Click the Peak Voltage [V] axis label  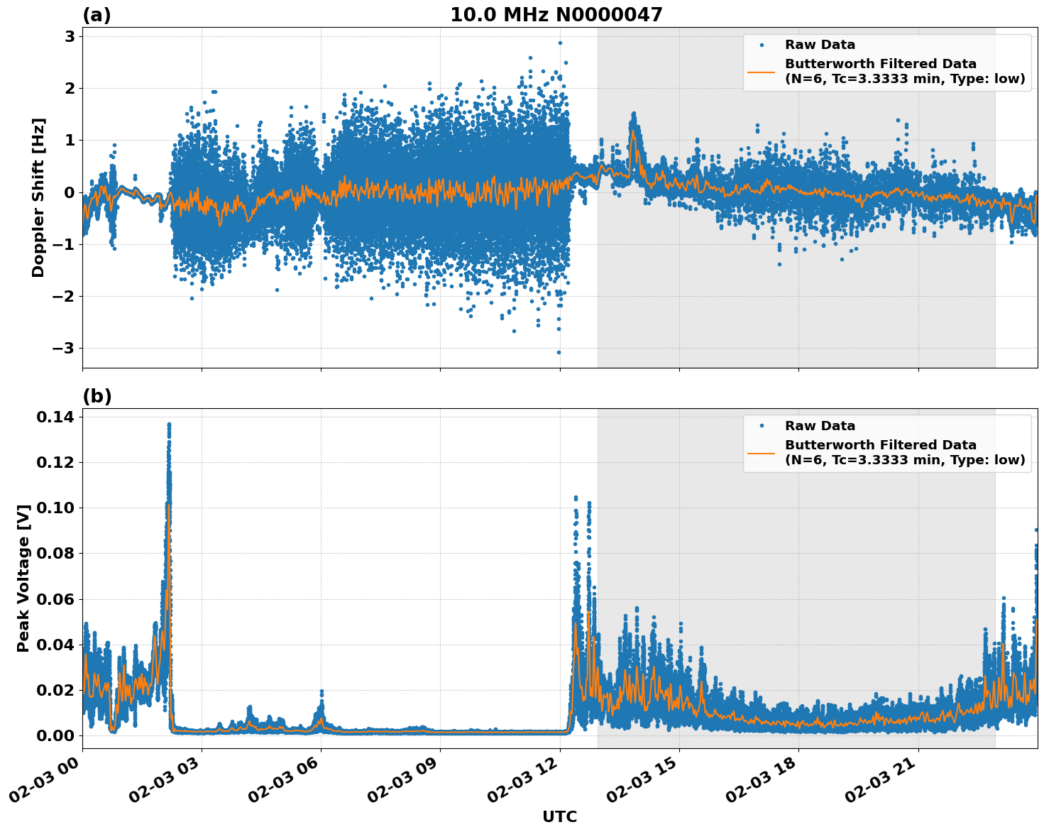pyautogui.click(x=25, y=575)
